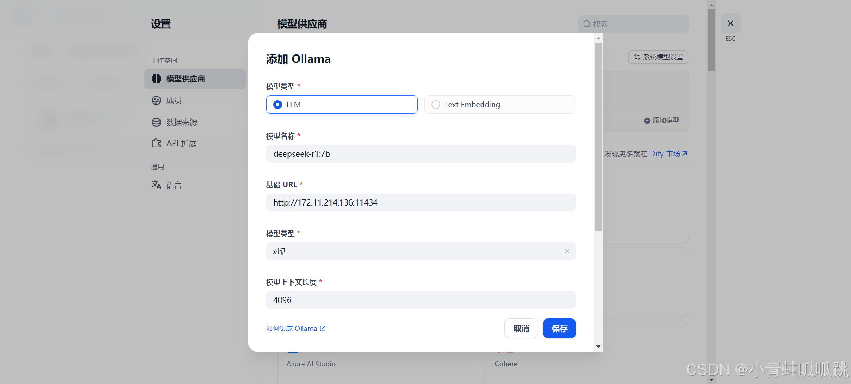Open the 如何集成 Ollama help link
The height and width of the screenshot is (384, 851).
[296, 328]
